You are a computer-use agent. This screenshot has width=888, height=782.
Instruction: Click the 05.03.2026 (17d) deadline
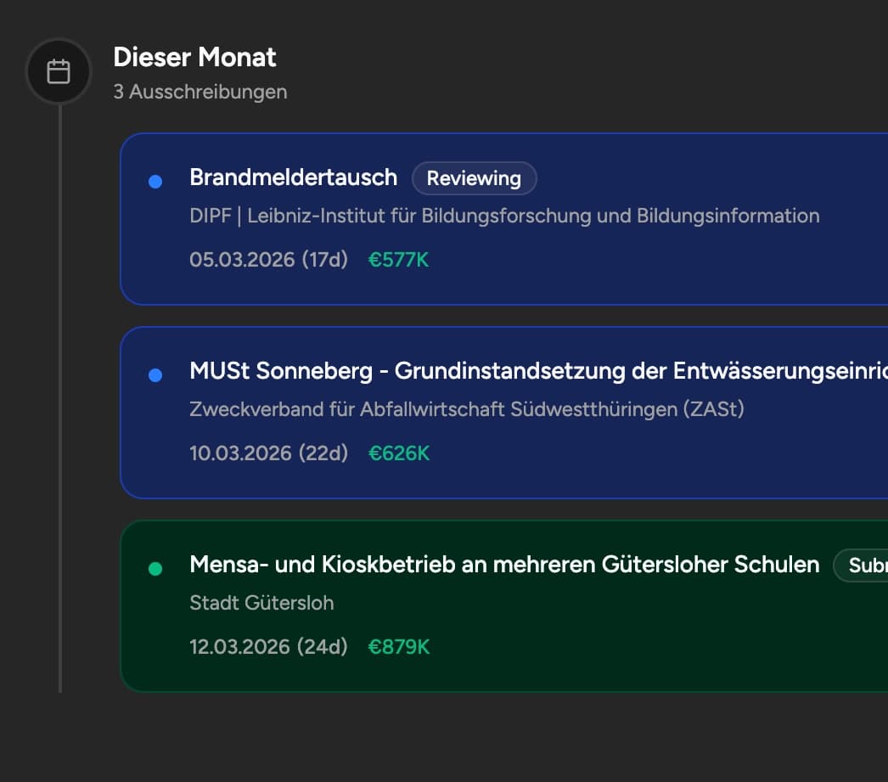pyautogui.click(x=268, y=259)
